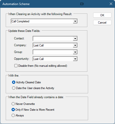
Task: Select the Never Overwrite option
Action: 13,104
